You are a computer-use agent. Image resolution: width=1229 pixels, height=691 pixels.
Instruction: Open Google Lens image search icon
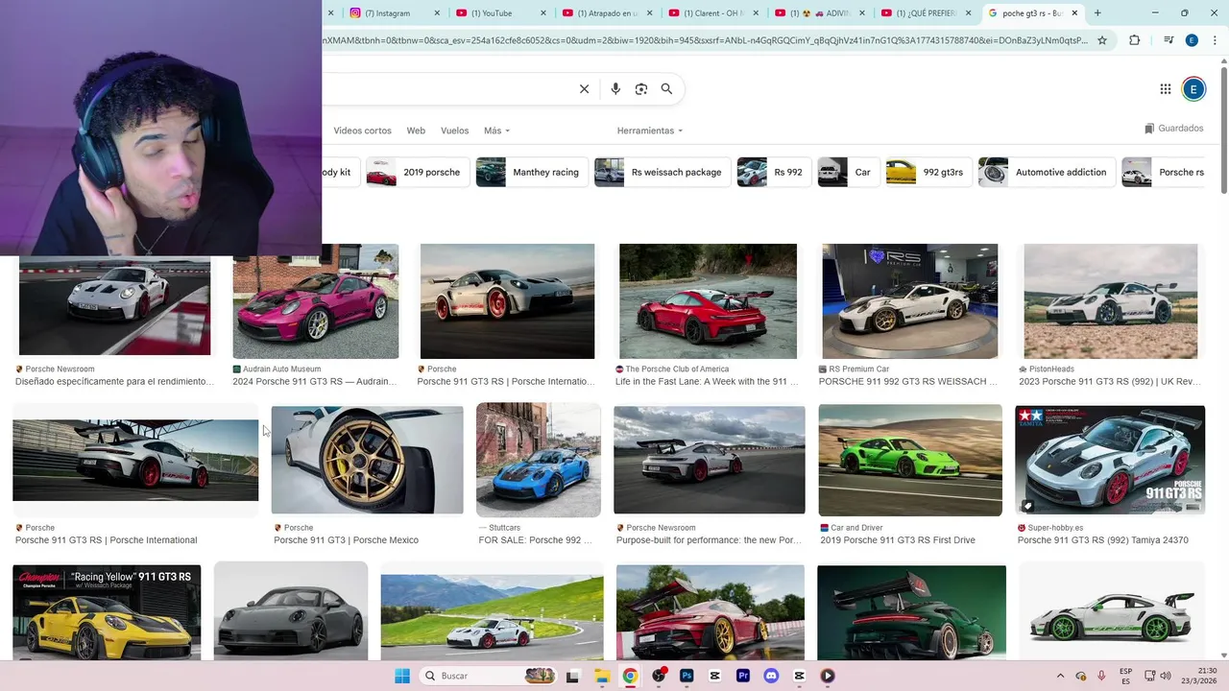coord(641,89)
